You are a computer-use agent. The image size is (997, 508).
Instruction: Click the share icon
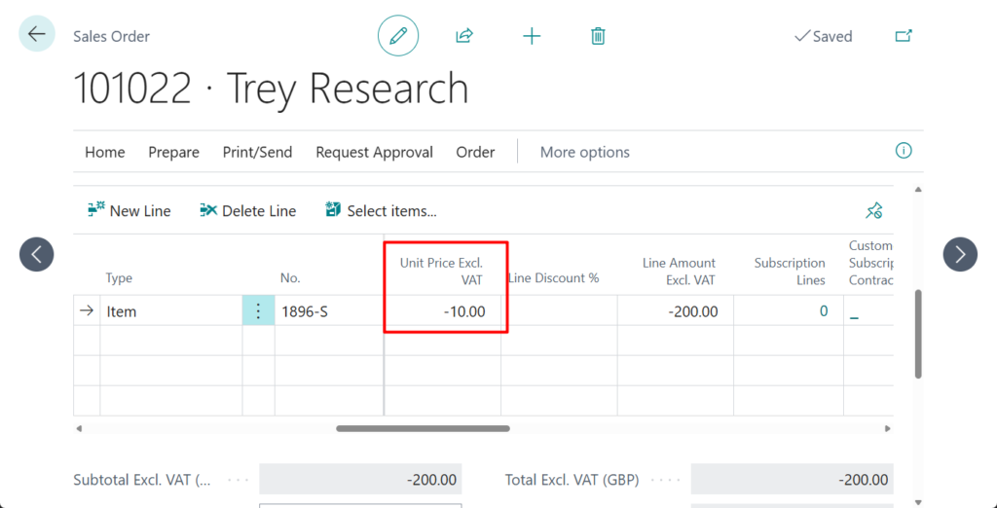(x=464, y=36)
